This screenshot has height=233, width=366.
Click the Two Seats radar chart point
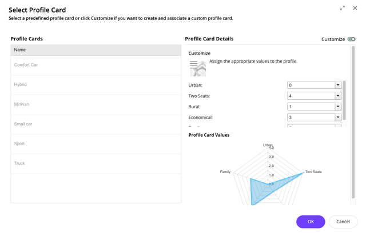(303, 173)
